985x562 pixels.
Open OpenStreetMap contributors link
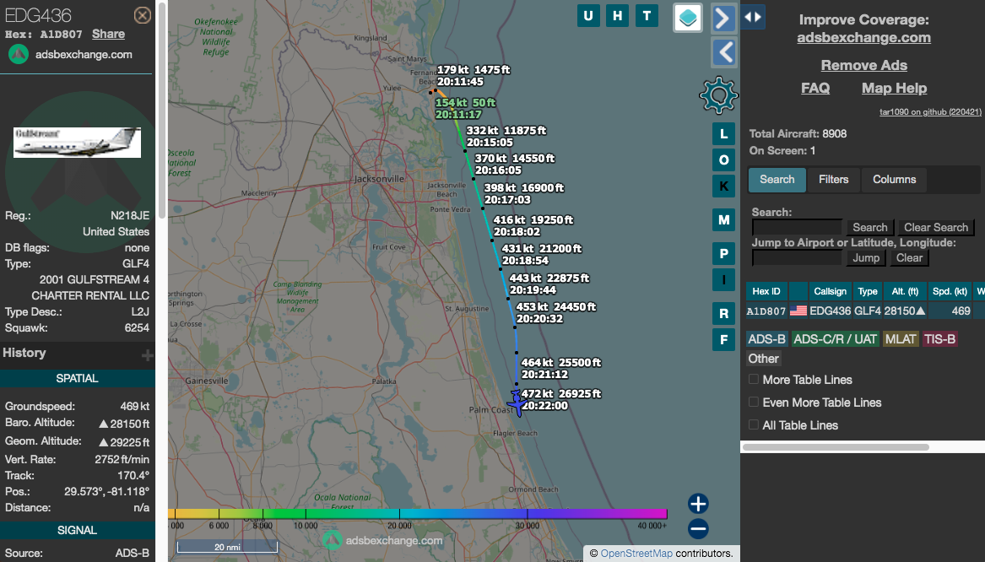click(636, 554)
